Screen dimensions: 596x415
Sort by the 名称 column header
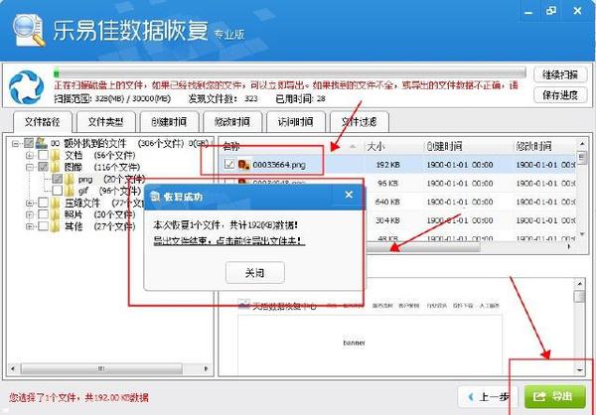[291, 146]
